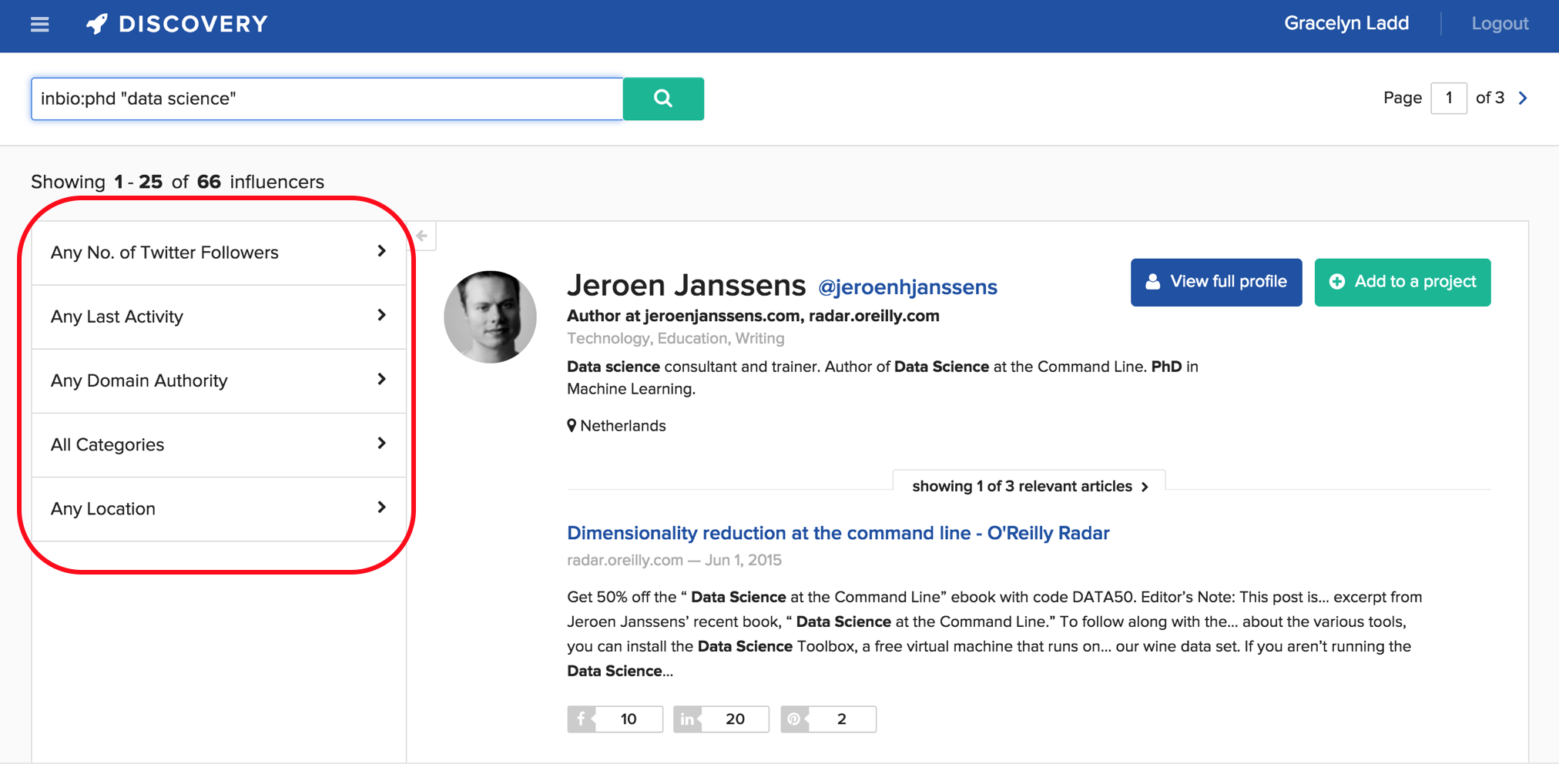
Task: Click the Pinterest count value 2
Action: pos(842,719)
